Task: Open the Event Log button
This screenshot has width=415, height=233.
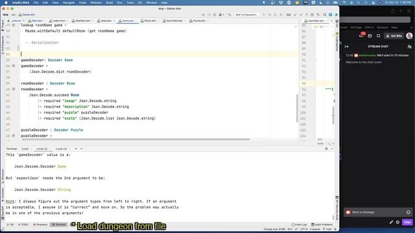Action: (x=299, y=225)
